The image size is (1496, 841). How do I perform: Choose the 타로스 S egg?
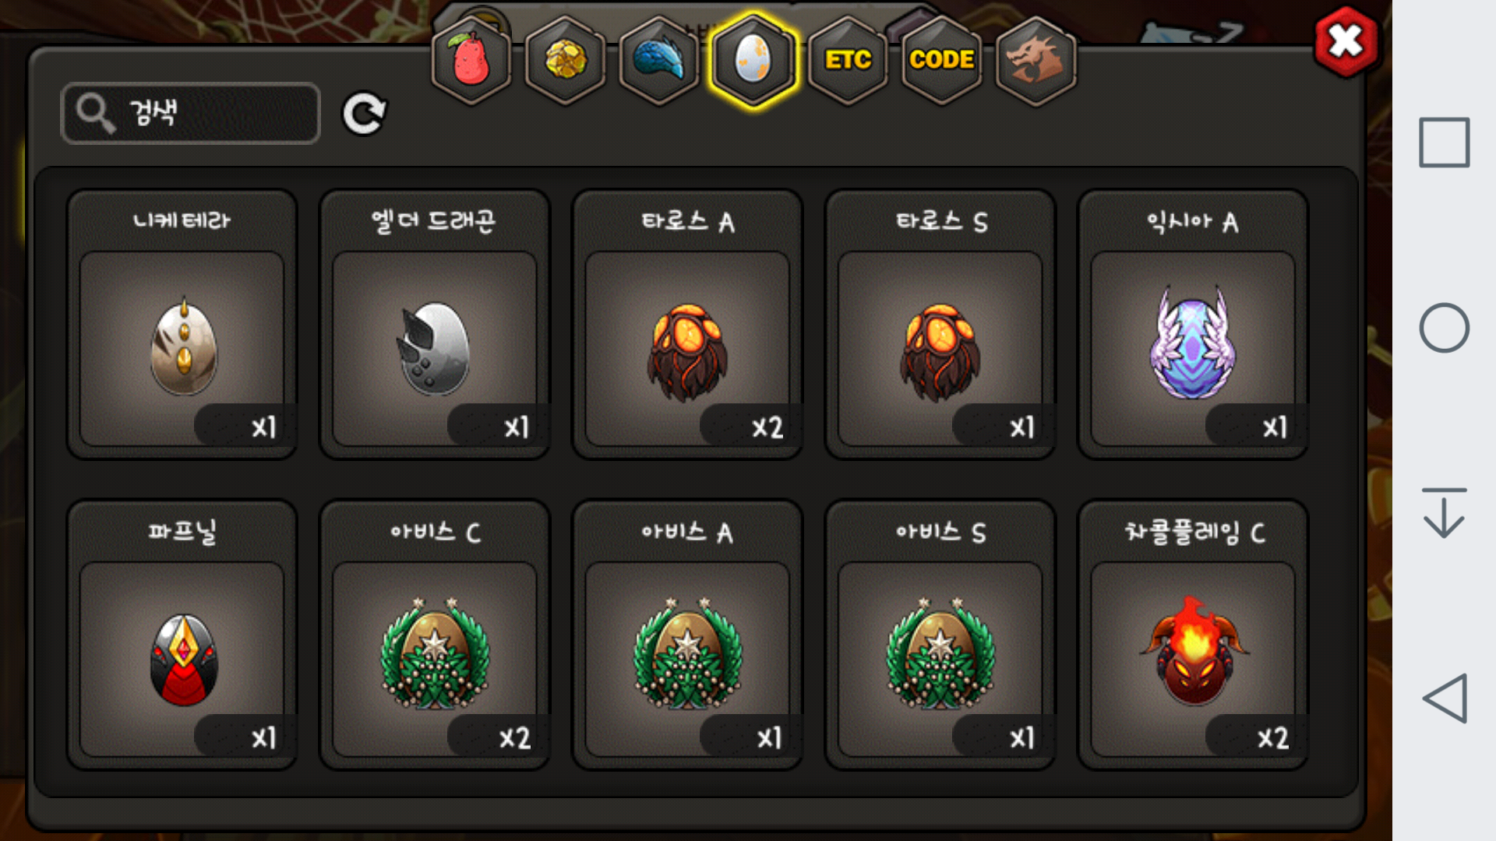pos(940,324)
